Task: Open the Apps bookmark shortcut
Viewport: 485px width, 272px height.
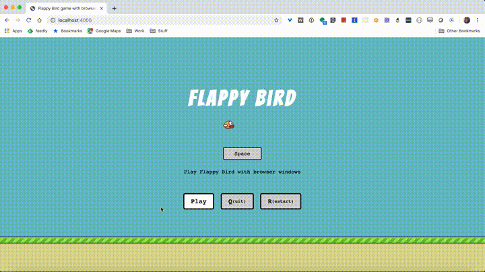Action: pyautogui.click(x=13, y=31)
